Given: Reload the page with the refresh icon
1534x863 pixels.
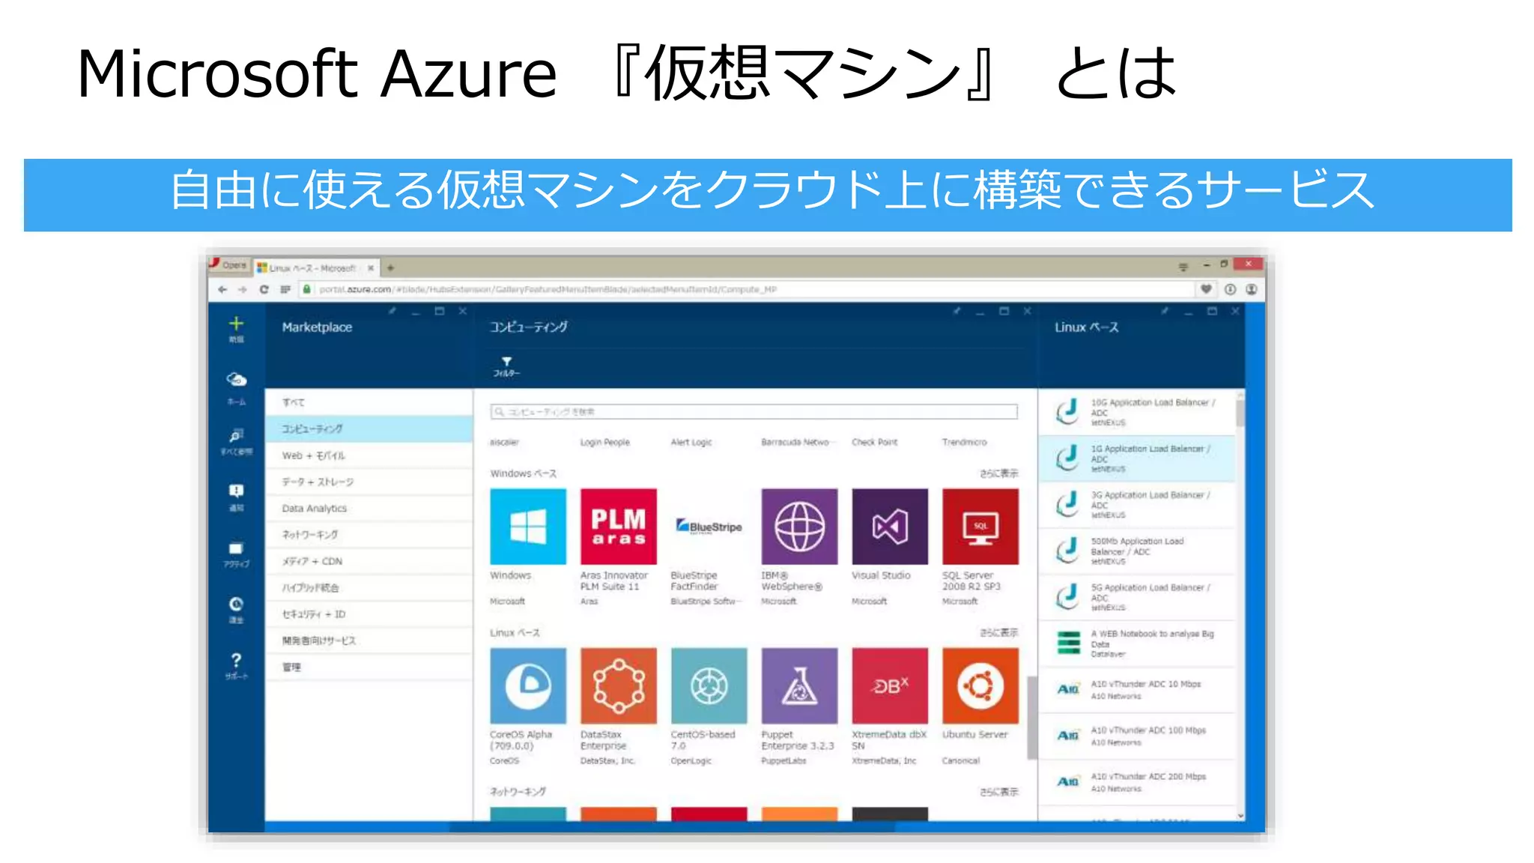Looking at the screenshot, I should (x=264, y=289).
